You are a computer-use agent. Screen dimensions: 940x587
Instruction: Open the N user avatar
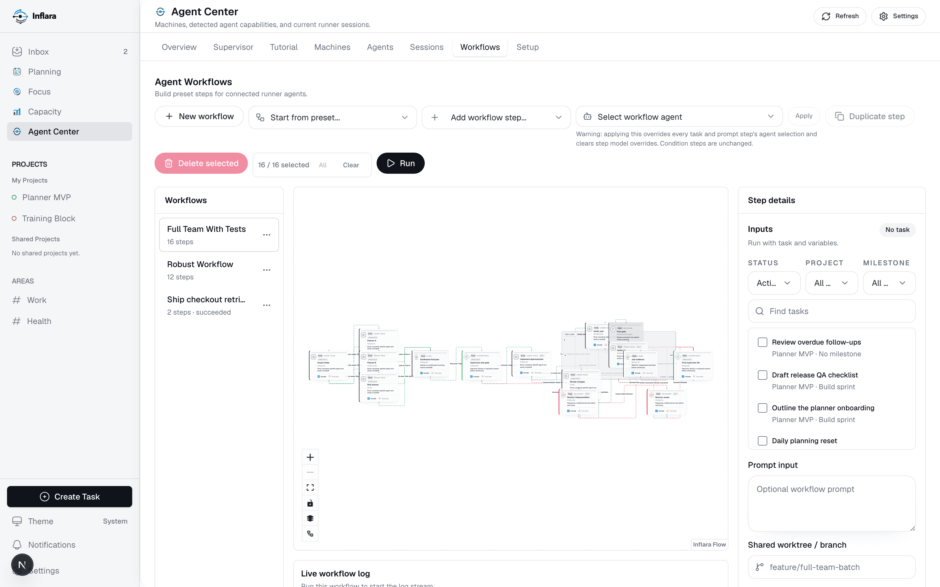coord(22,564)
